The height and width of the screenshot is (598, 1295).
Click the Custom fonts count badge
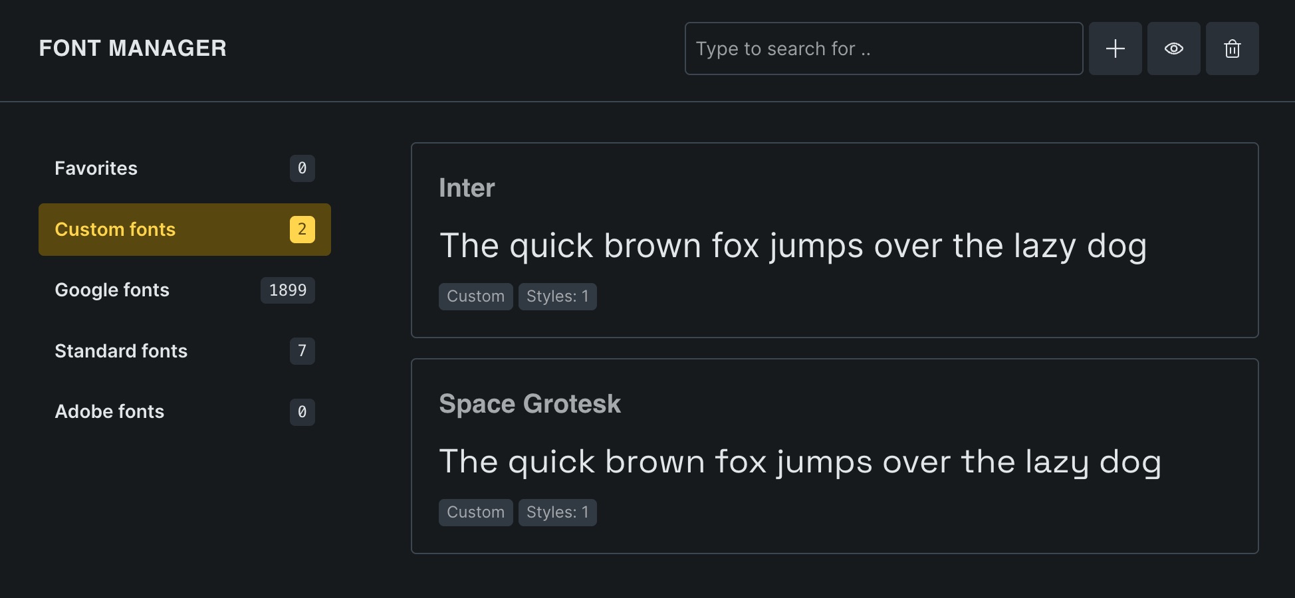[302, 229]
